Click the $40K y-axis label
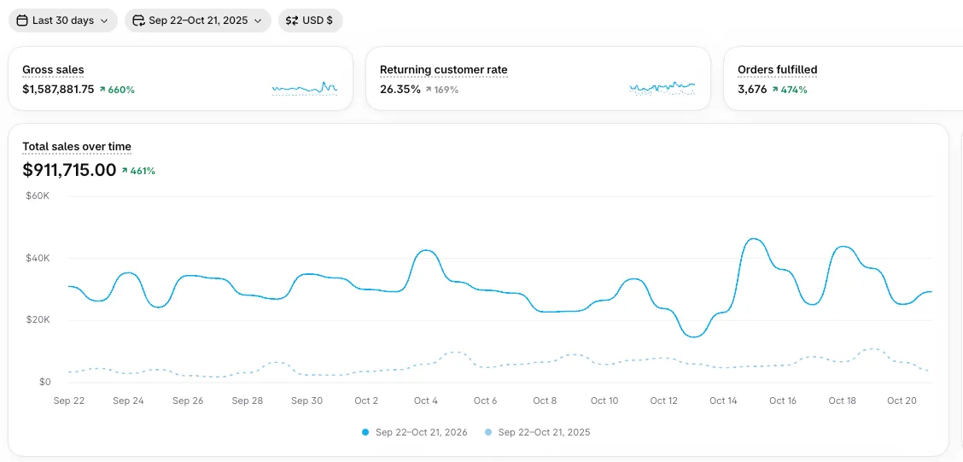Screen dimensions: 963x462 (x=38, y=258)
